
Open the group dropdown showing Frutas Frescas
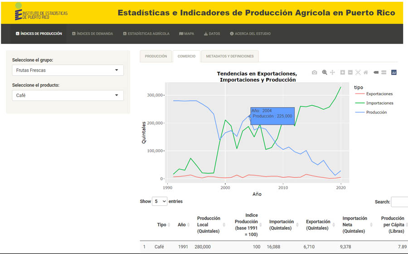click(x=68, y=70)
